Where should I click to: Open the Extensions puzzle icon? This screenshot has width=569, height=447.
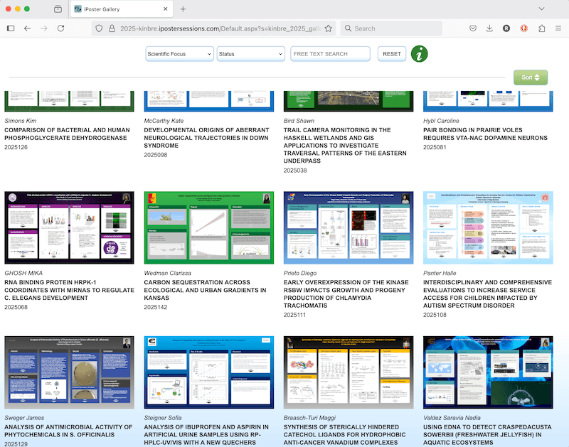(542, 28)
